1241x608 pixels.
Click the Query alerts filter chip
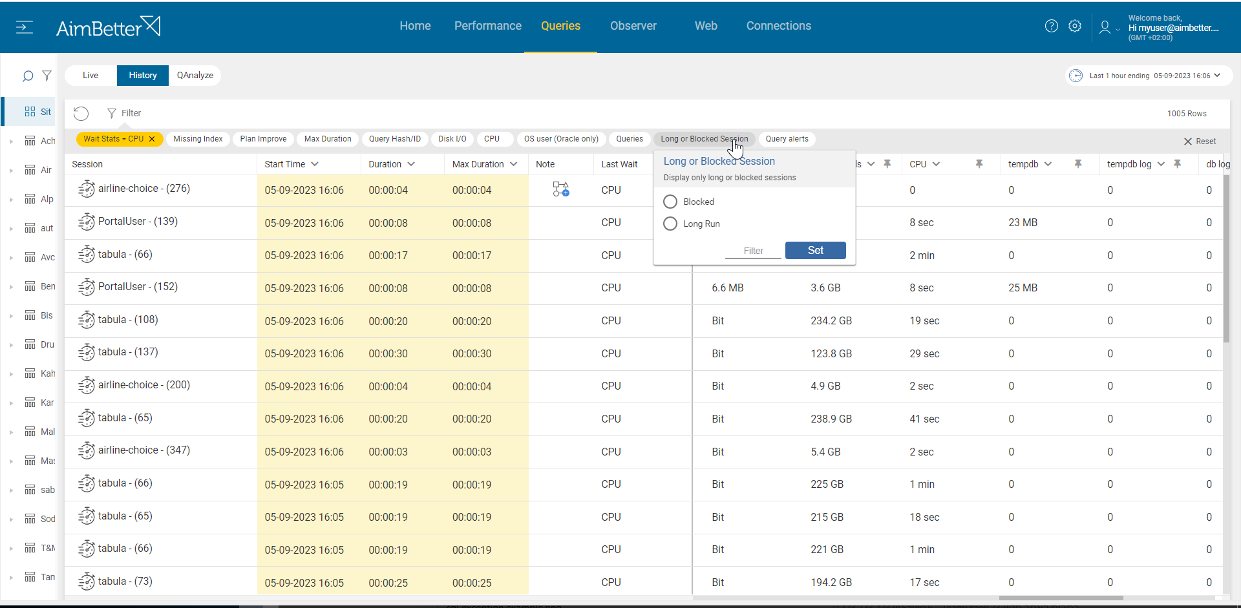click(787, 139)
